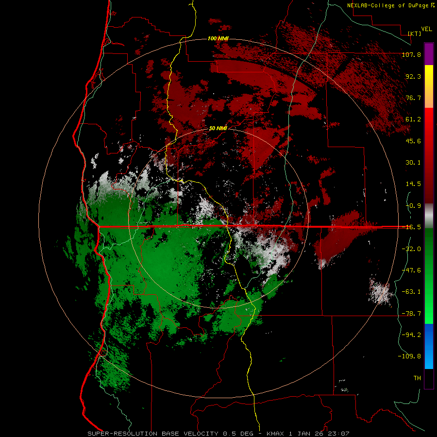This screenshot has width=437, height=437.
Task: Click the -16.5 scale value
Action: (x=411, y=227)
